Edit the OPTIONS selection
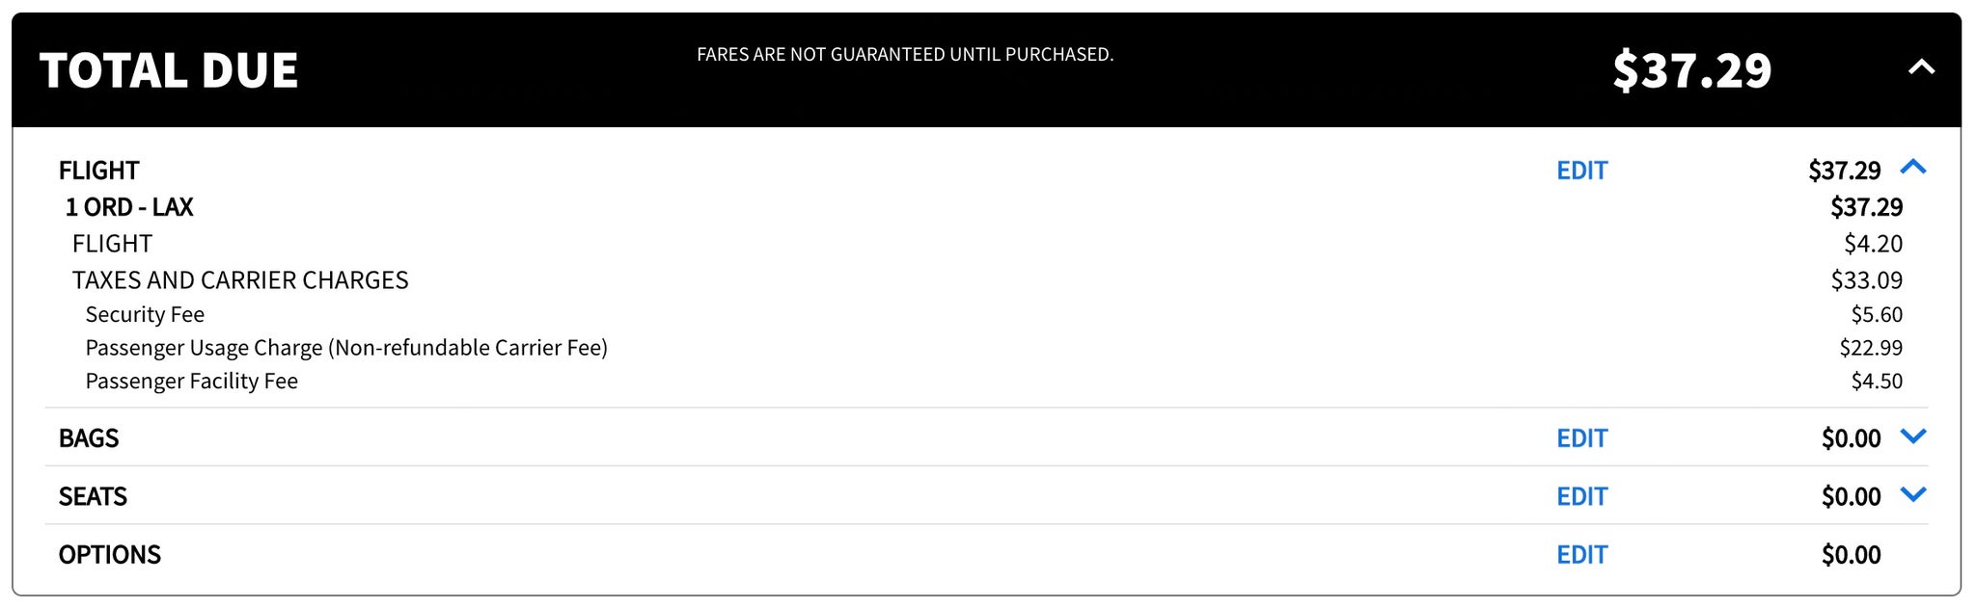 (1581, 554)
